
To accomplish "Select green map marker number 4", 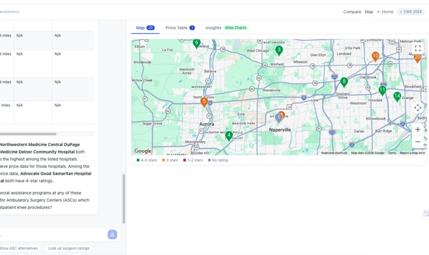I will point(229,135).
